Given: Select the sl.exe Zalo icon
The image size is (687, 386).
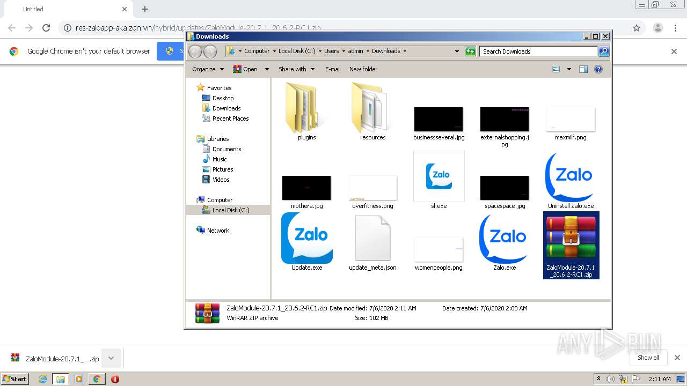Looking at the screenshot, I should click(x=439, y=176).
